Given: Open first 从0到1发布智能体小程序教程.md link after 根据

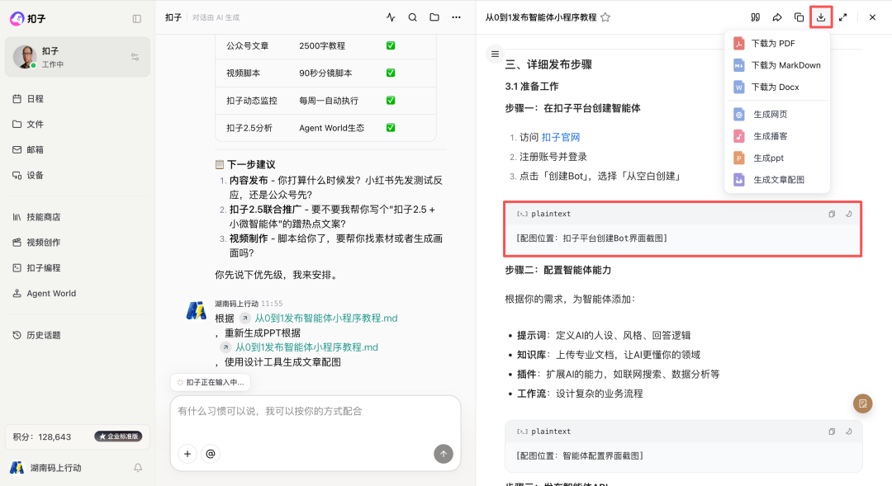Looking at the screenshot, I should tap(326, 318).
